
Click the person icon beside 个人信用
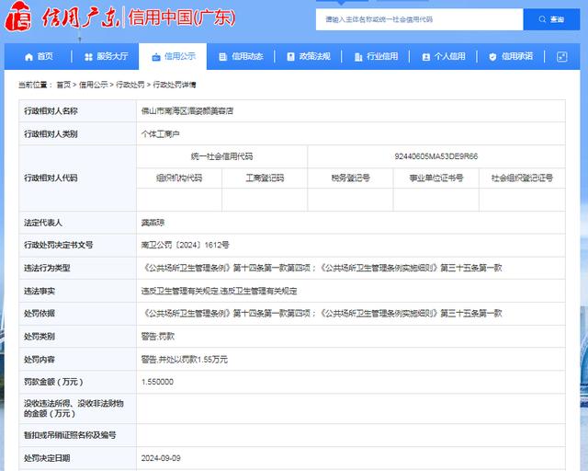click(x=425, y=57)
